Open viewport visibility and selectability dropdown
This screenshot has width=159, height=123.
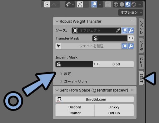70,4
